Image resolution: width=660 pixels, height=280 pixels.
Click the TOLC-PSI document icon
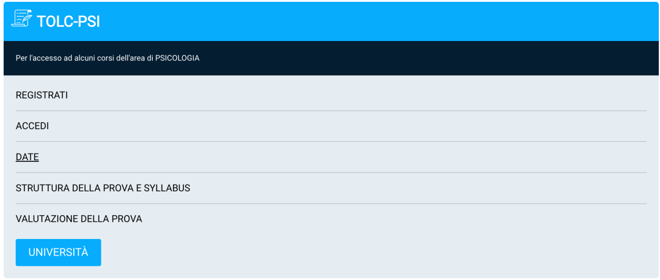point(22,19)
